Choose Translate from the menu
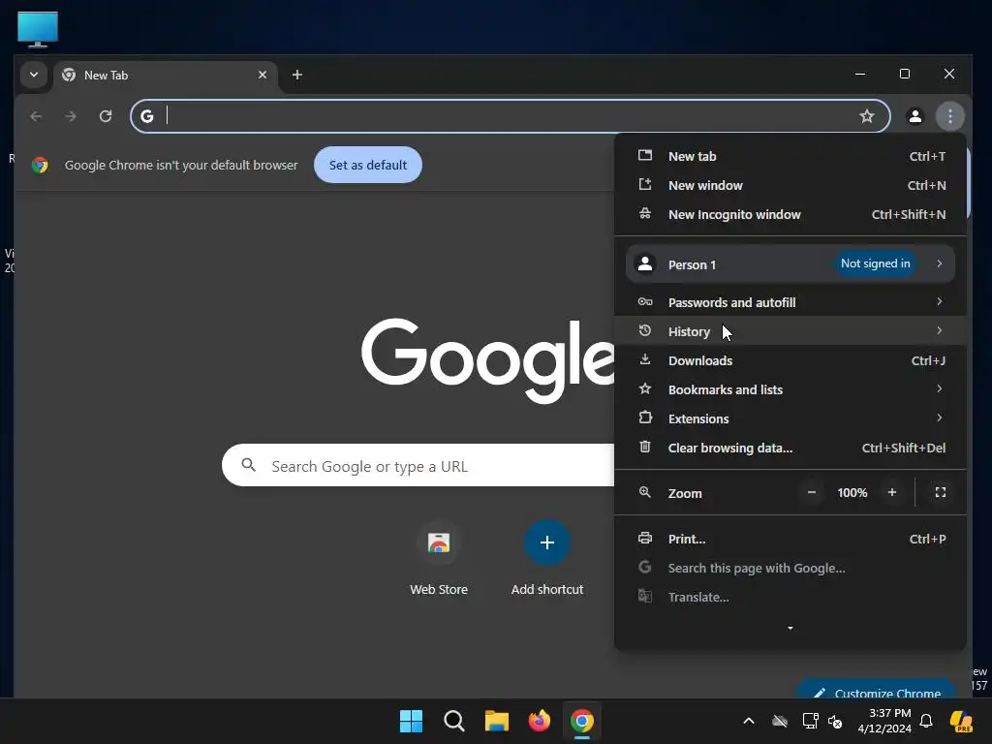 (x=790, y=597)
